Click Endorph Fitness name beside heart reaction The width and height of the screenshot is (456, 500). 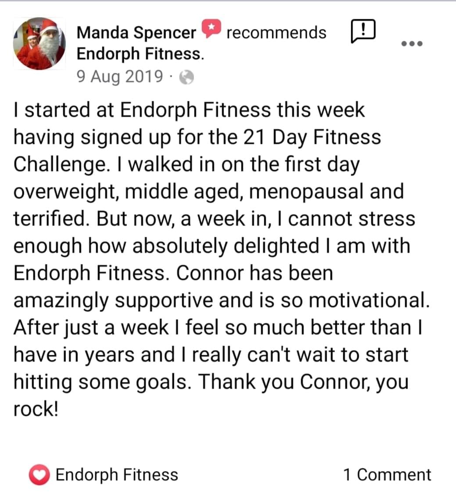coord(117,475)
